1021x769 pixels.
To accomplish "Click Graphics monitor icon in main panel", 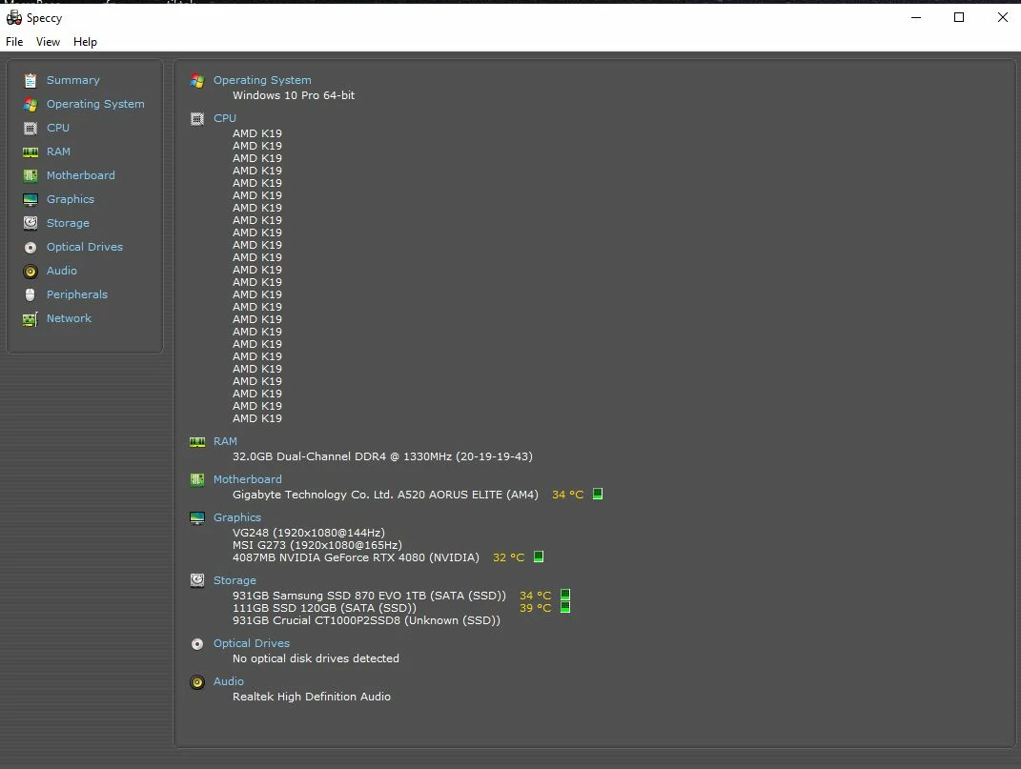I will coord(197,518).
